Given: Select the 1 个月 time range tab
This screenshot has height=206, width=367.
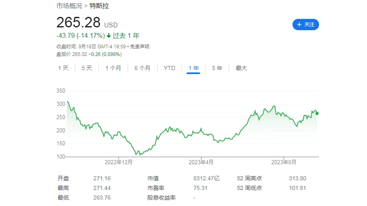Looking at the screenshot, I should tap(113, 68).
